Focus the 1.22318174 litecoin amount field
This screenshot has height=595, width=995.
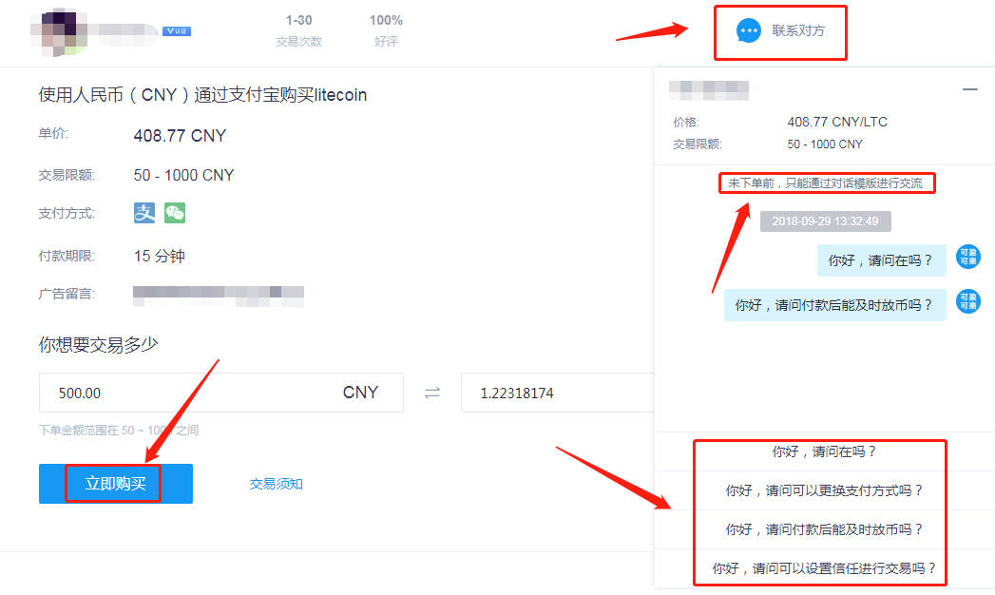click(557, 393)
